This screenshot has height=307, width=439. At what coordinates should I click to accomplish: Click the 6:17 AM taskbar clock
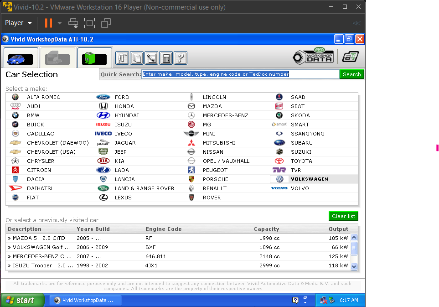click(349, 300)
